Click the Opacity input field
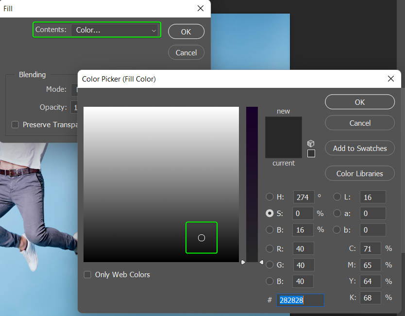This screenshot has height=316, width=405. tap(75, 107)
